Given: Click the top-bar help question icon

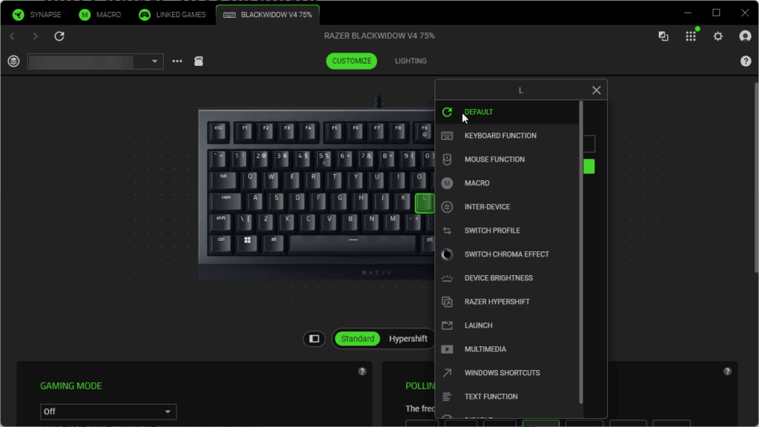Looking at the screenshot, I should [746, 61].
